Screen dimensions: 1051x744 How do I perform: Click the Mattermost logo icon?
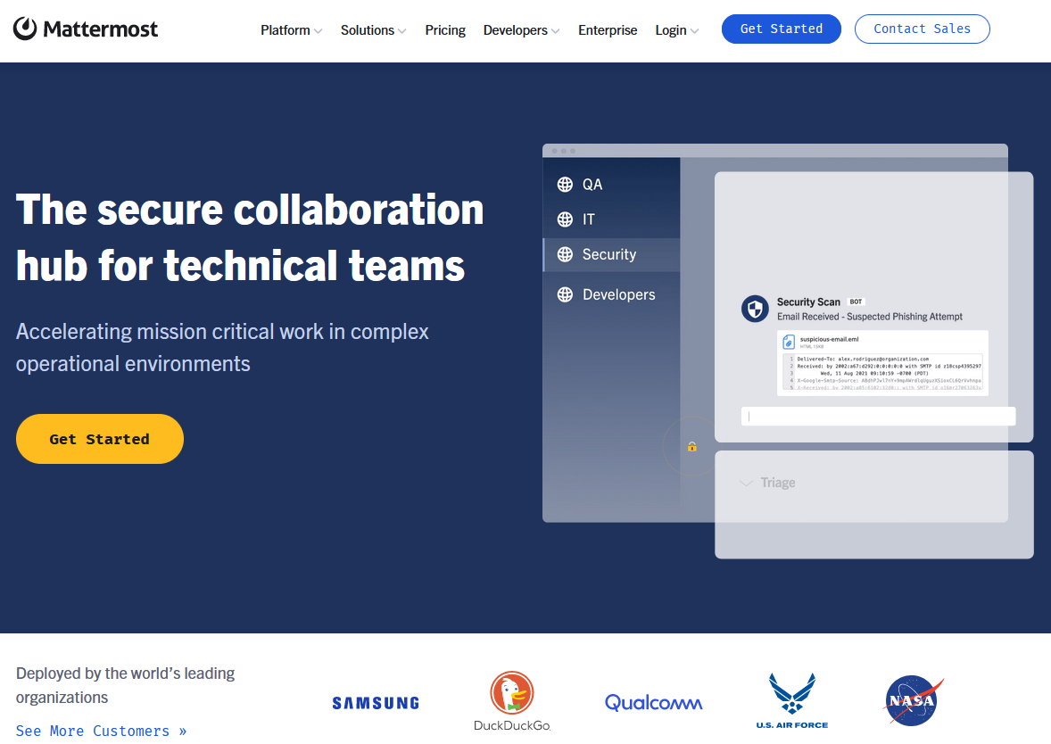[x=26, y=29]
